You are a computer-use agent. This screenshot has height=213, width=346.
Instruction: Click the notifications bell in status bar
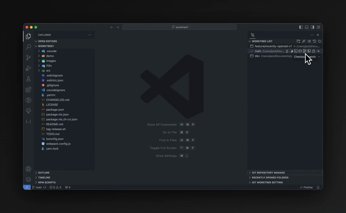[318, 187]
